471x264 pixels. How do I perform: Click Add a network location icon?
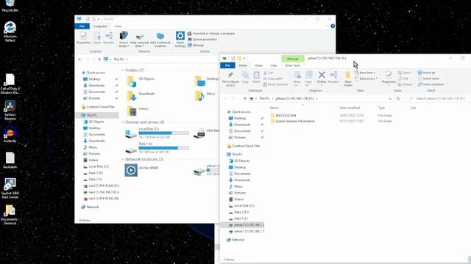[160, 40]
